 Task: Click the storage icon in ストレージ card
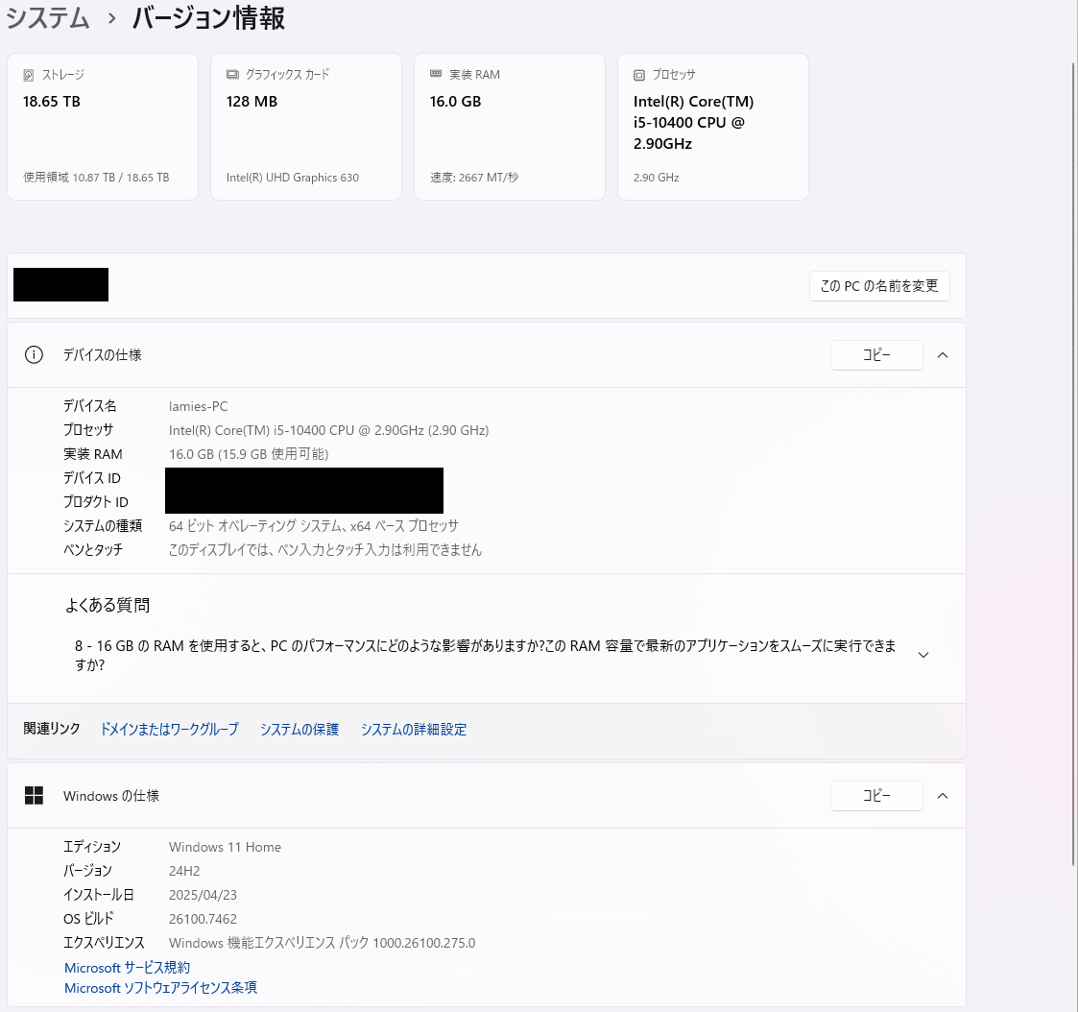point(29,75)
